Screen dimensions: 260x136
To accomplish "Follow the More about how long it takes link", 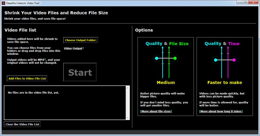I will (221, 111).
